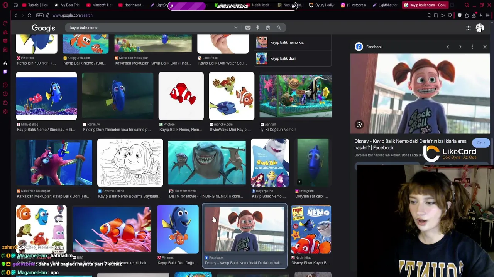Select suggestion 'kayıp balık dori'
The height and width of the screenshot is (277, 494).
293,58
